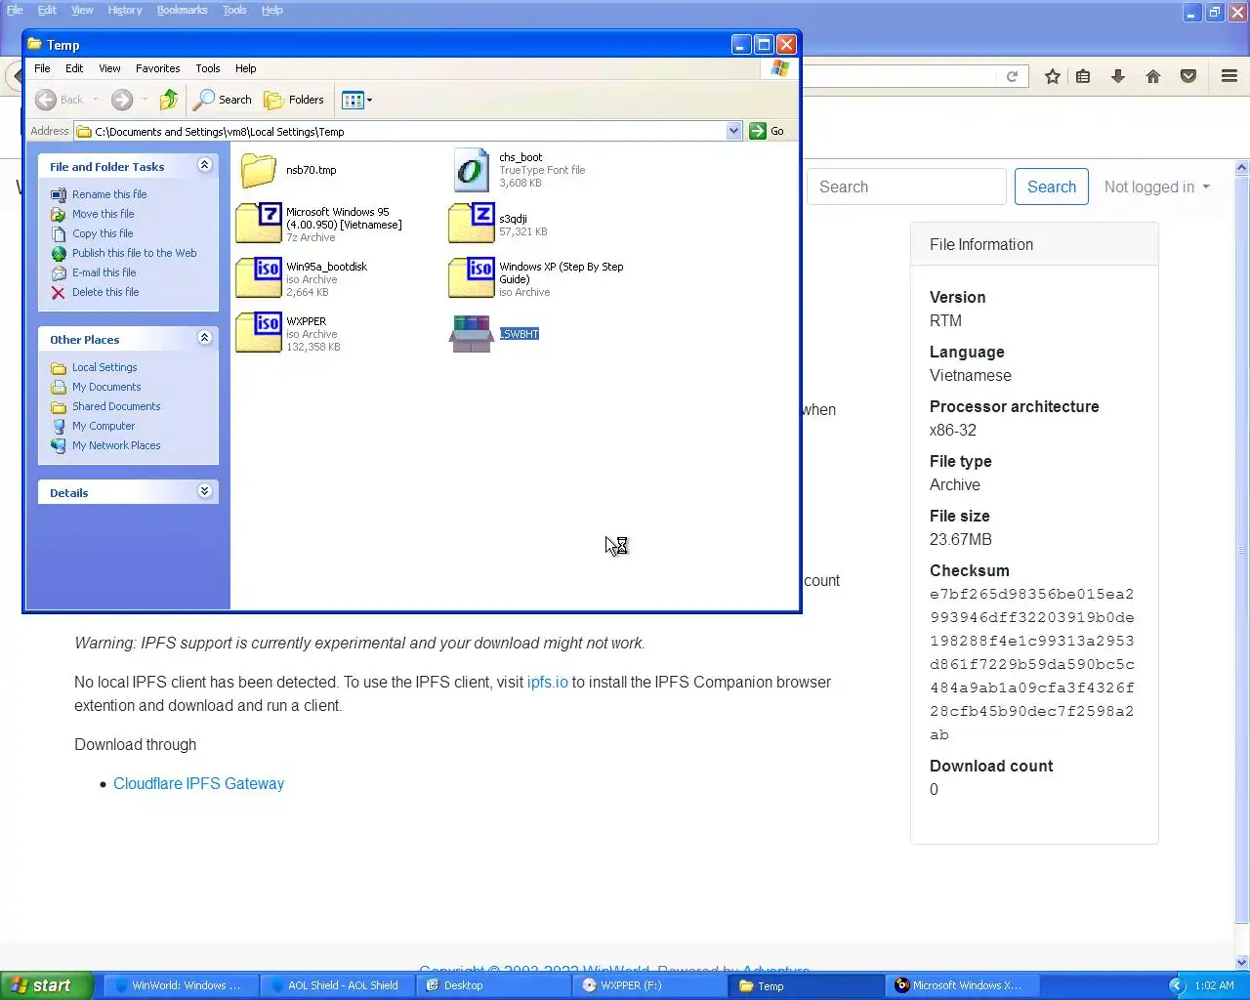Open the Explorer Edit menu
The image size is (1250, 1000).
click(x=74, y=68)
